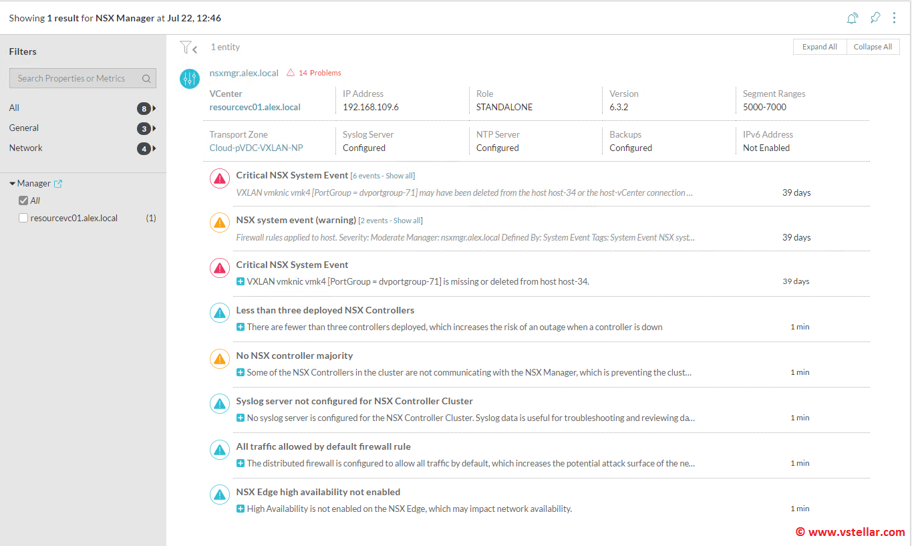Expand the Network filter category

point(154,148)
